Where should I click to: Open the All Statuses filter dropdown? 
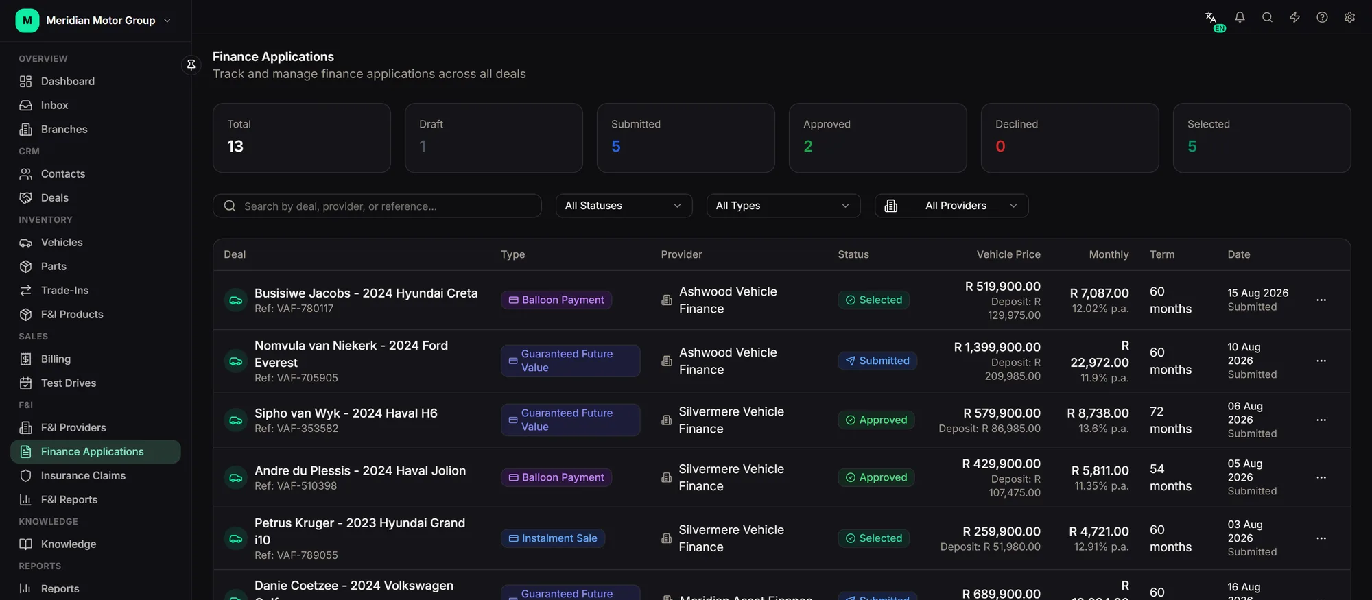pos(624,206)
